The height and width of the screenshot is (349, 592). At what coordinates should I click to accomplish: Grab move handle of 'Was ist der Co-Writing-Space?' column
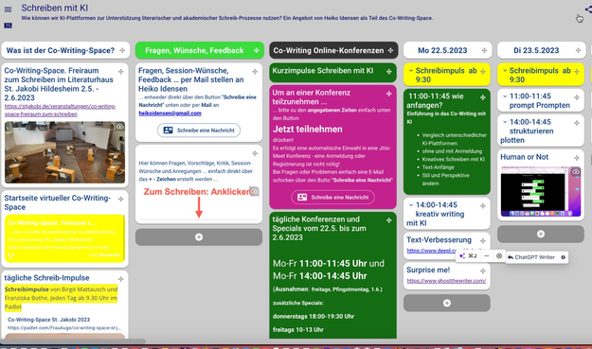tap(122, 50)
